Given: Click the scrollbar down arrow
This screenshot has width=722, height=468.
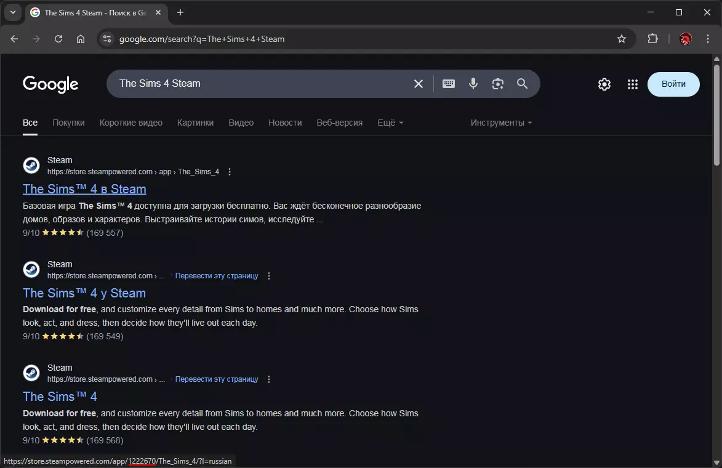Looking at the screenshot, I should click(716, 462).
